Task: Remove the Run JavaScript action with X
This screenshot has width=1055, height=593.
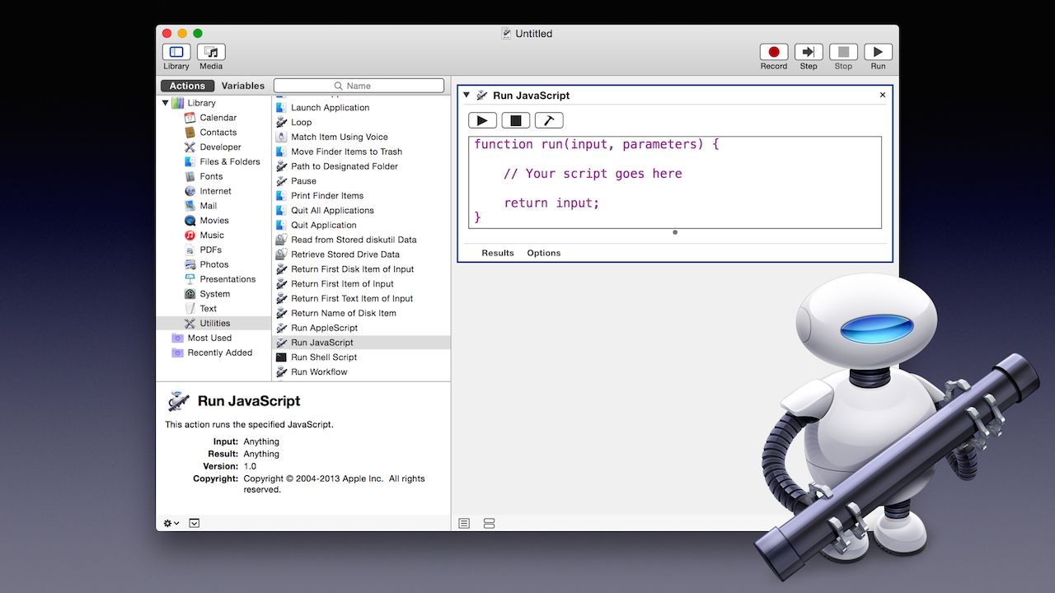Action: 883,95
